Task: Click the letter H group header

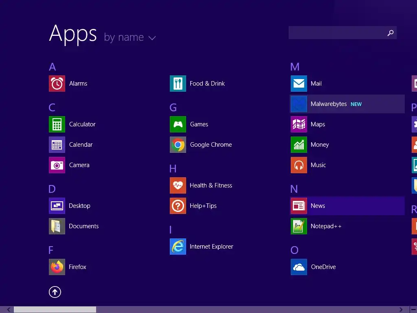Action: click(x=173, y=169)
